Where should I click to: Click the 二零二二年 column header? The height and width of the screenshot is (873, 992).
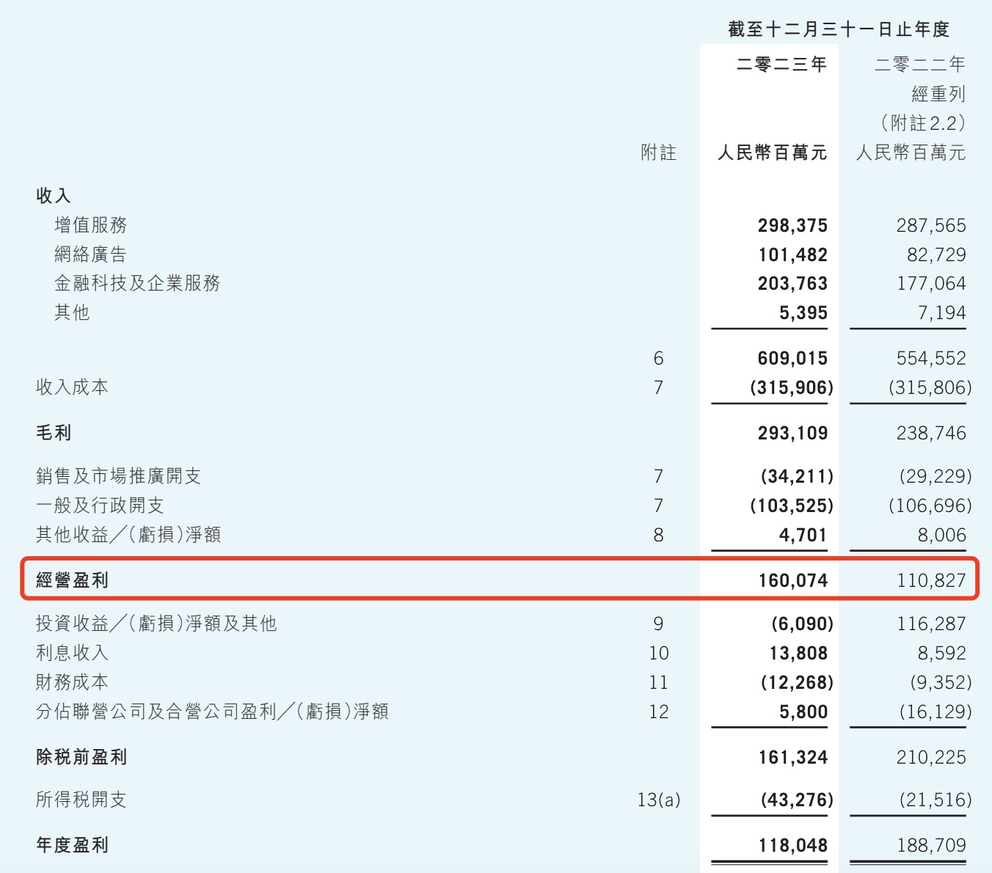(919, 65)
